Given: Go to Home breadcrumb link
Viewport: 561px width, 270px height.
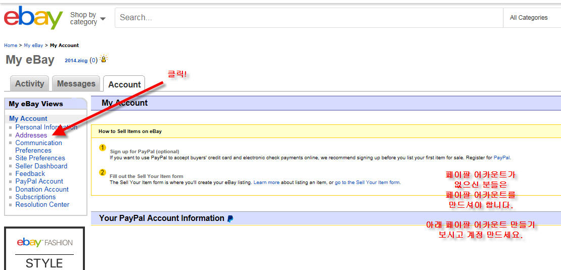Looking at the screenshot, I should (x=11, y=46).
